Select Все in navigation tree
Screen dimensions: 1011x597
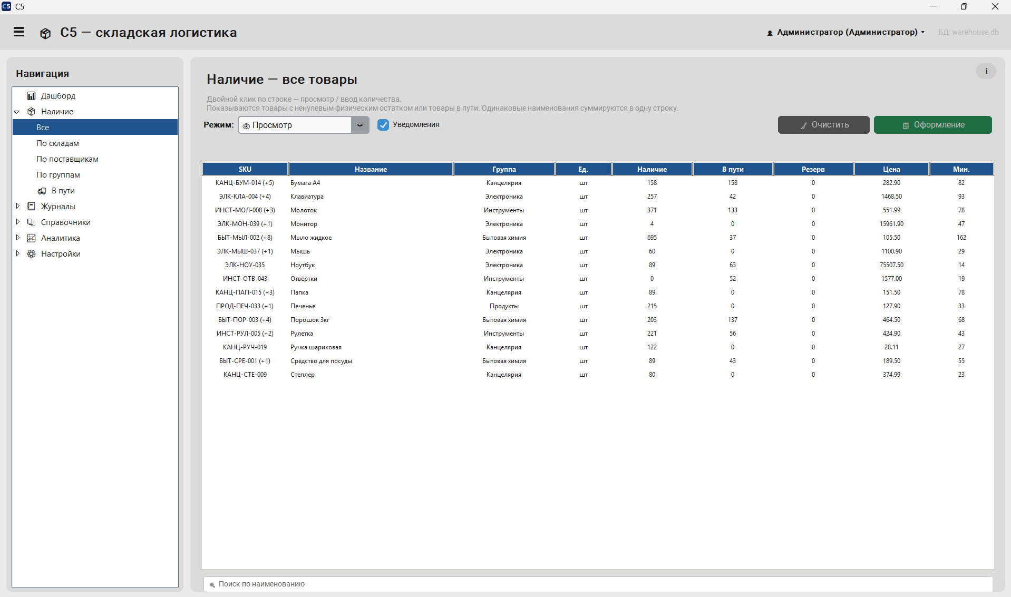pyautogui.click(x=95, y=127)
